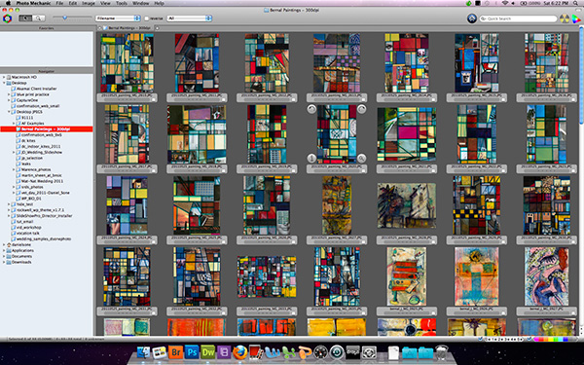584x365 pixels.
Task: Toggle the reverse sort checkbox
Action: coord(146,18)
